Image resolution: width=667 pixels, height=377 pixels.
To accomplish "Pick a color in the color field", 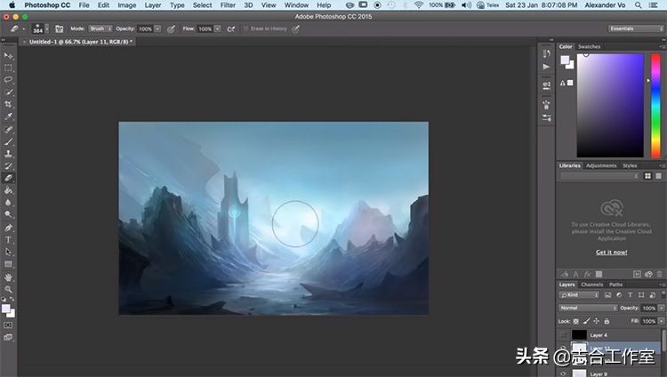I will tap(610, 105).
